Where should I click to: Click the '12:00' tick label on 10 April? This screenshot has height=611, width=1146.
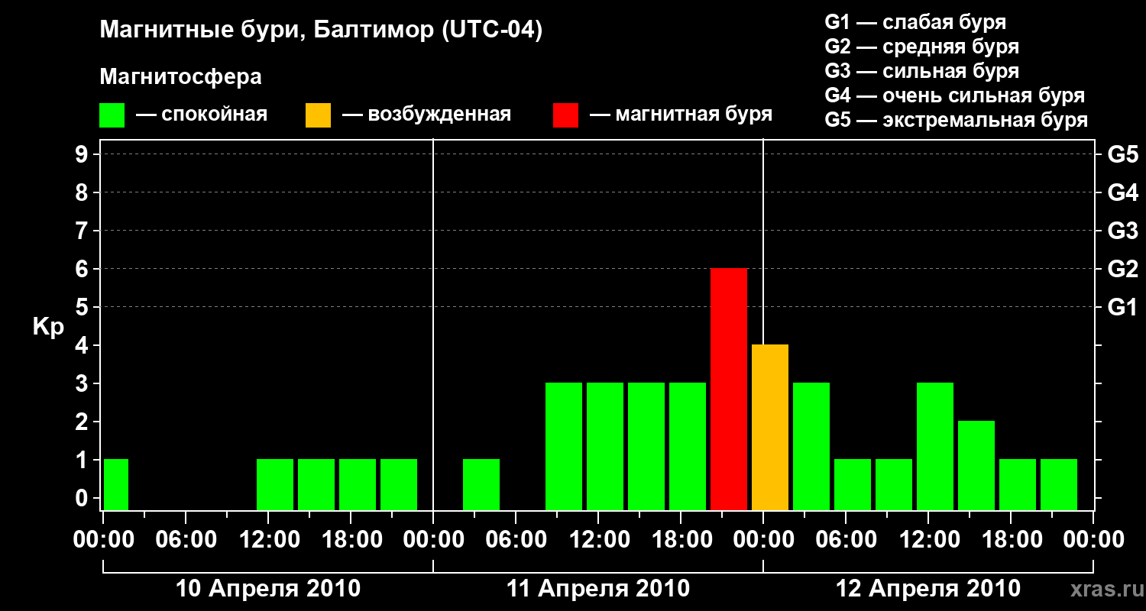(268, 540)
